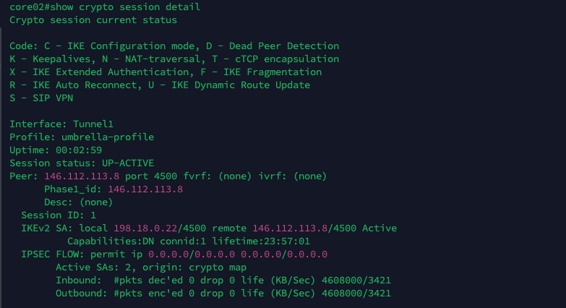This screenshot has height=308, width=566.
Task: Click the 'Desc: (none)' line
Action: (78, 202)
